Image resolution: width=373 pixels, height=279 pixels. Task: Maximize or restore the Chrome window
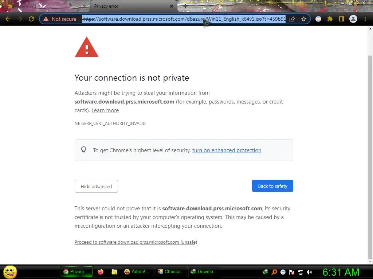(351, 3)
